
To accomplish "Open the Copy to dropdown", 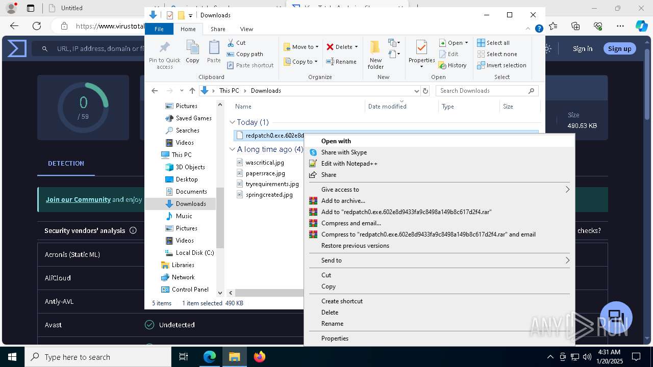I will pos(300,62).
